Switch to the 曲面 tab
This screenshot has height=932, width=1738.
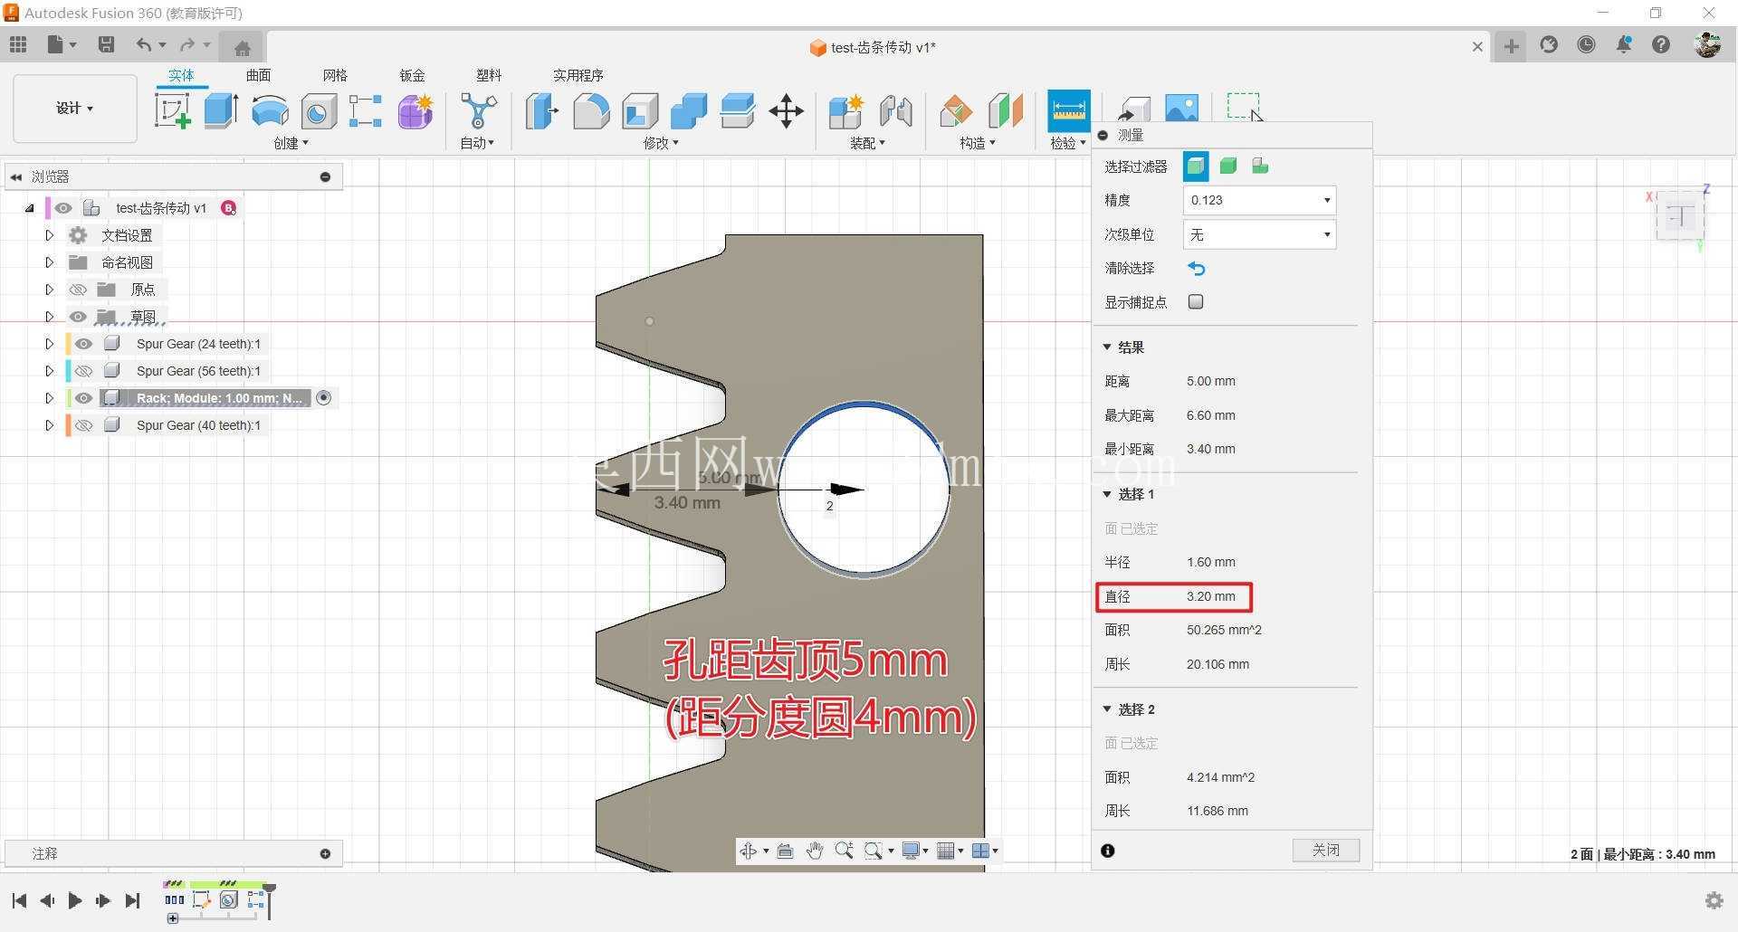258,75
